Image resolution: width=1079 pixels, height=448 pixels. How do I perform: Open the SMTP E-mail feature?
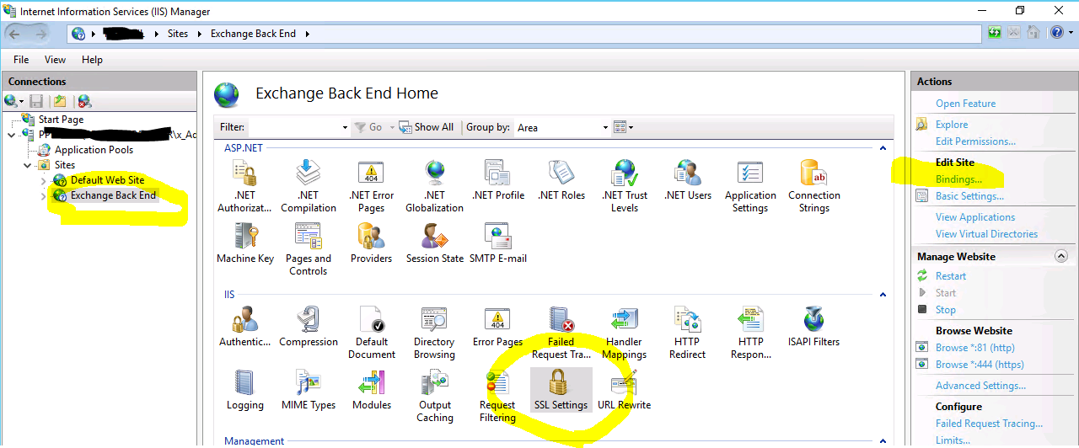click(x=498, y=243)
